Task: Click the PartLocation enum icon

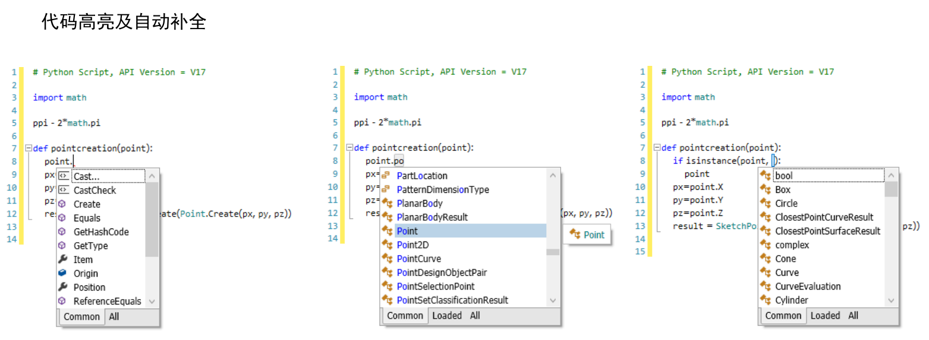Action: pyautogui.click(x=386, y=176)
